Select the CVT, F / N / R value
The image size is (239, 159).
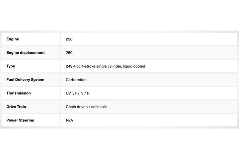78,93
